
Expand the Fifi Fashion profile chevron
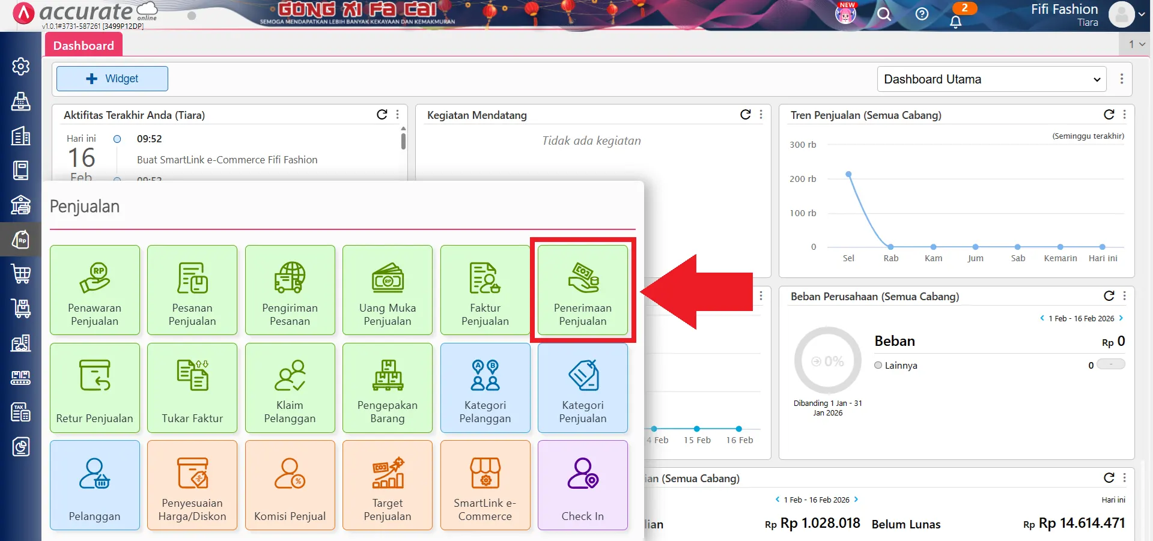[1140, 14]
